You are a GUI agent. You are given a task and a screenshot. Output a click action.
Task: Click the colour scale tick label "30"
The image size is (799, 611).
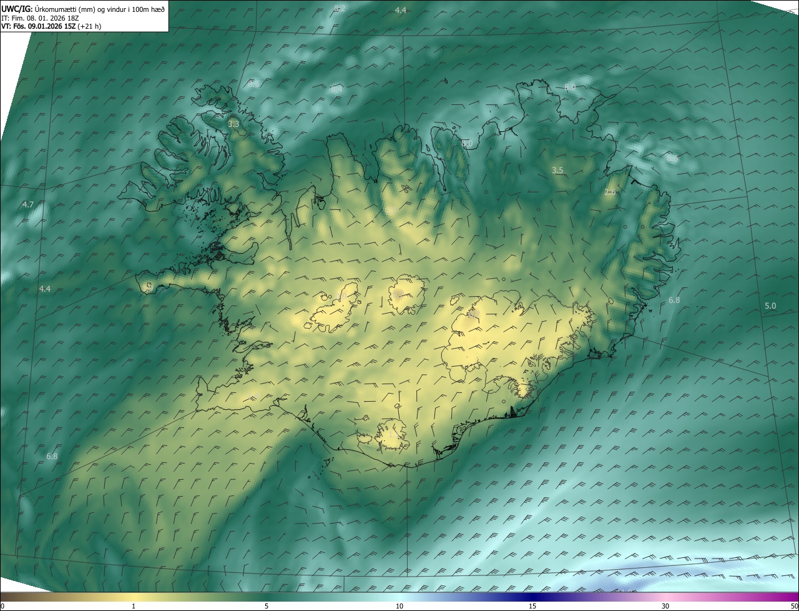(665, 606)
